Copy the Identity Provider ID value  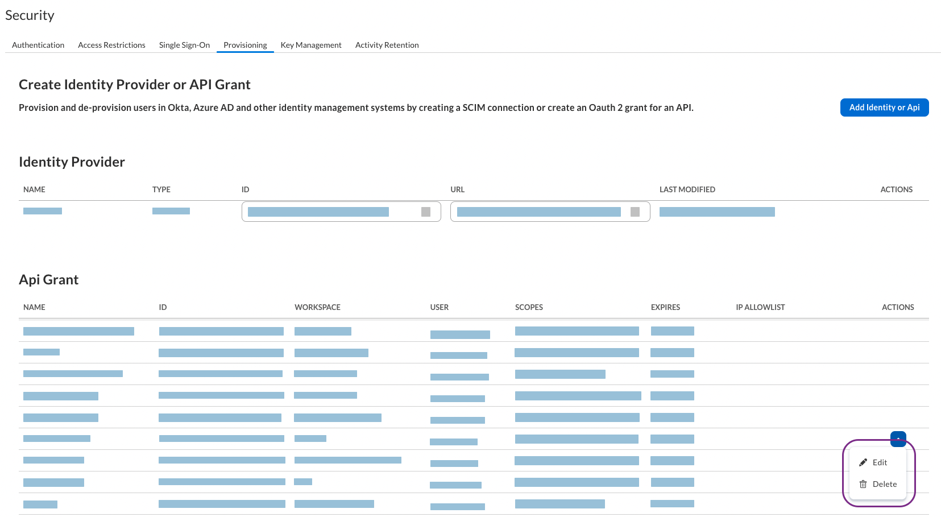click(x=425, y=211)
